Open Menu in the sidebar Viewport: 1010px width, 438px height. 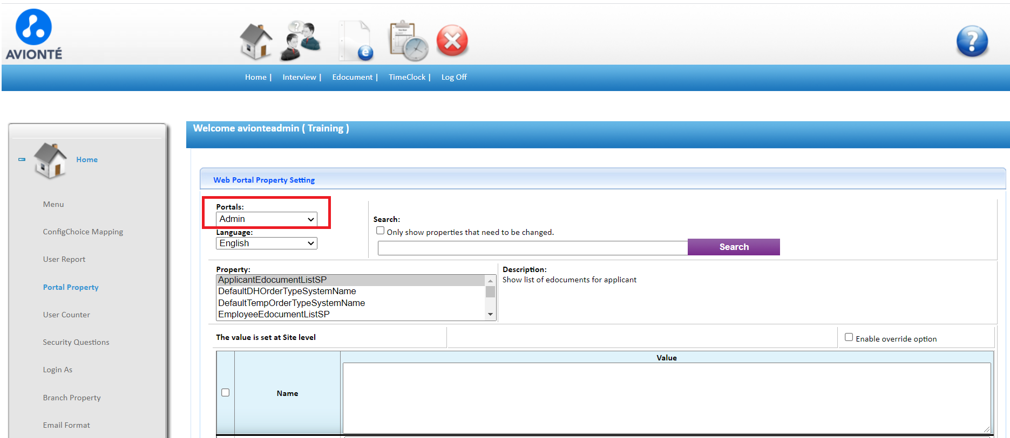pos(53,204)
